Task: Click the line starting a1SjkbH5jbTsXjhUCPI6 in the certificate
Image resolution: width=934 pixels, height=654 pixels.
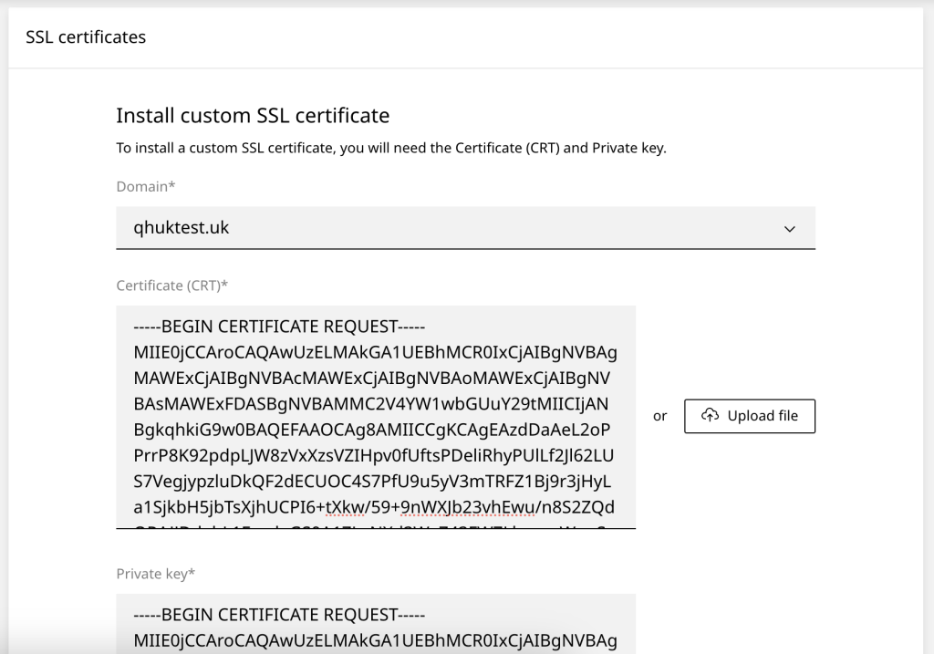Action: point(374,507)
